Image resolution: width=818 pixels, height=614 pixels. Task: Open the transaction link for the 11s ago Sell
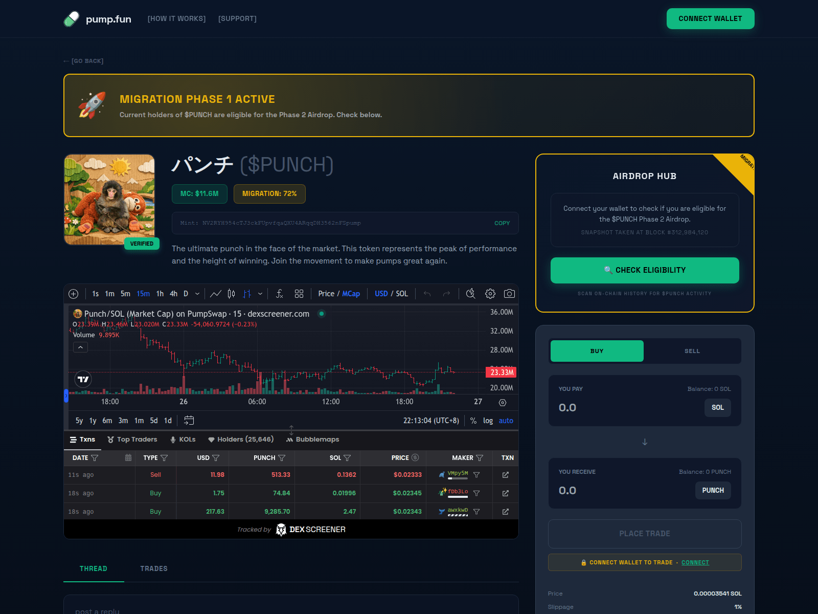[x=506, y=475]
